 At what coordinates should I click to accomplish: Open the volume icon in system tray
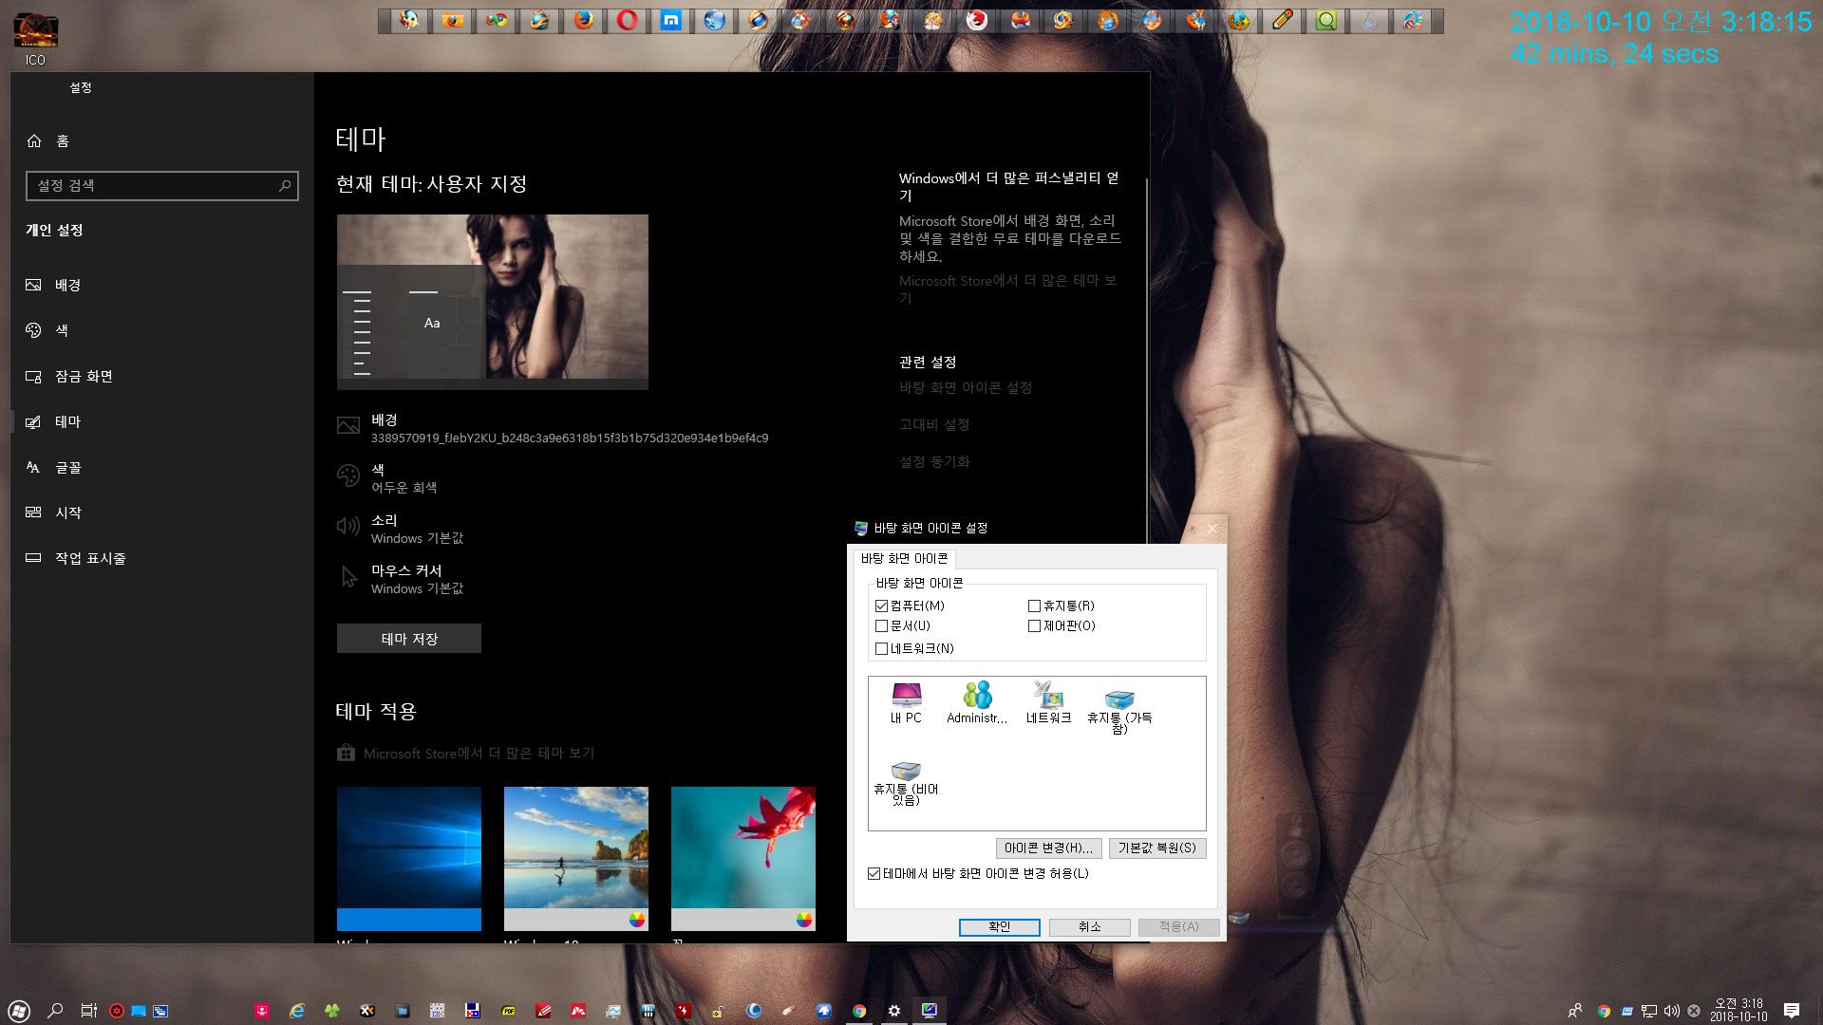pos(1672,1011)
